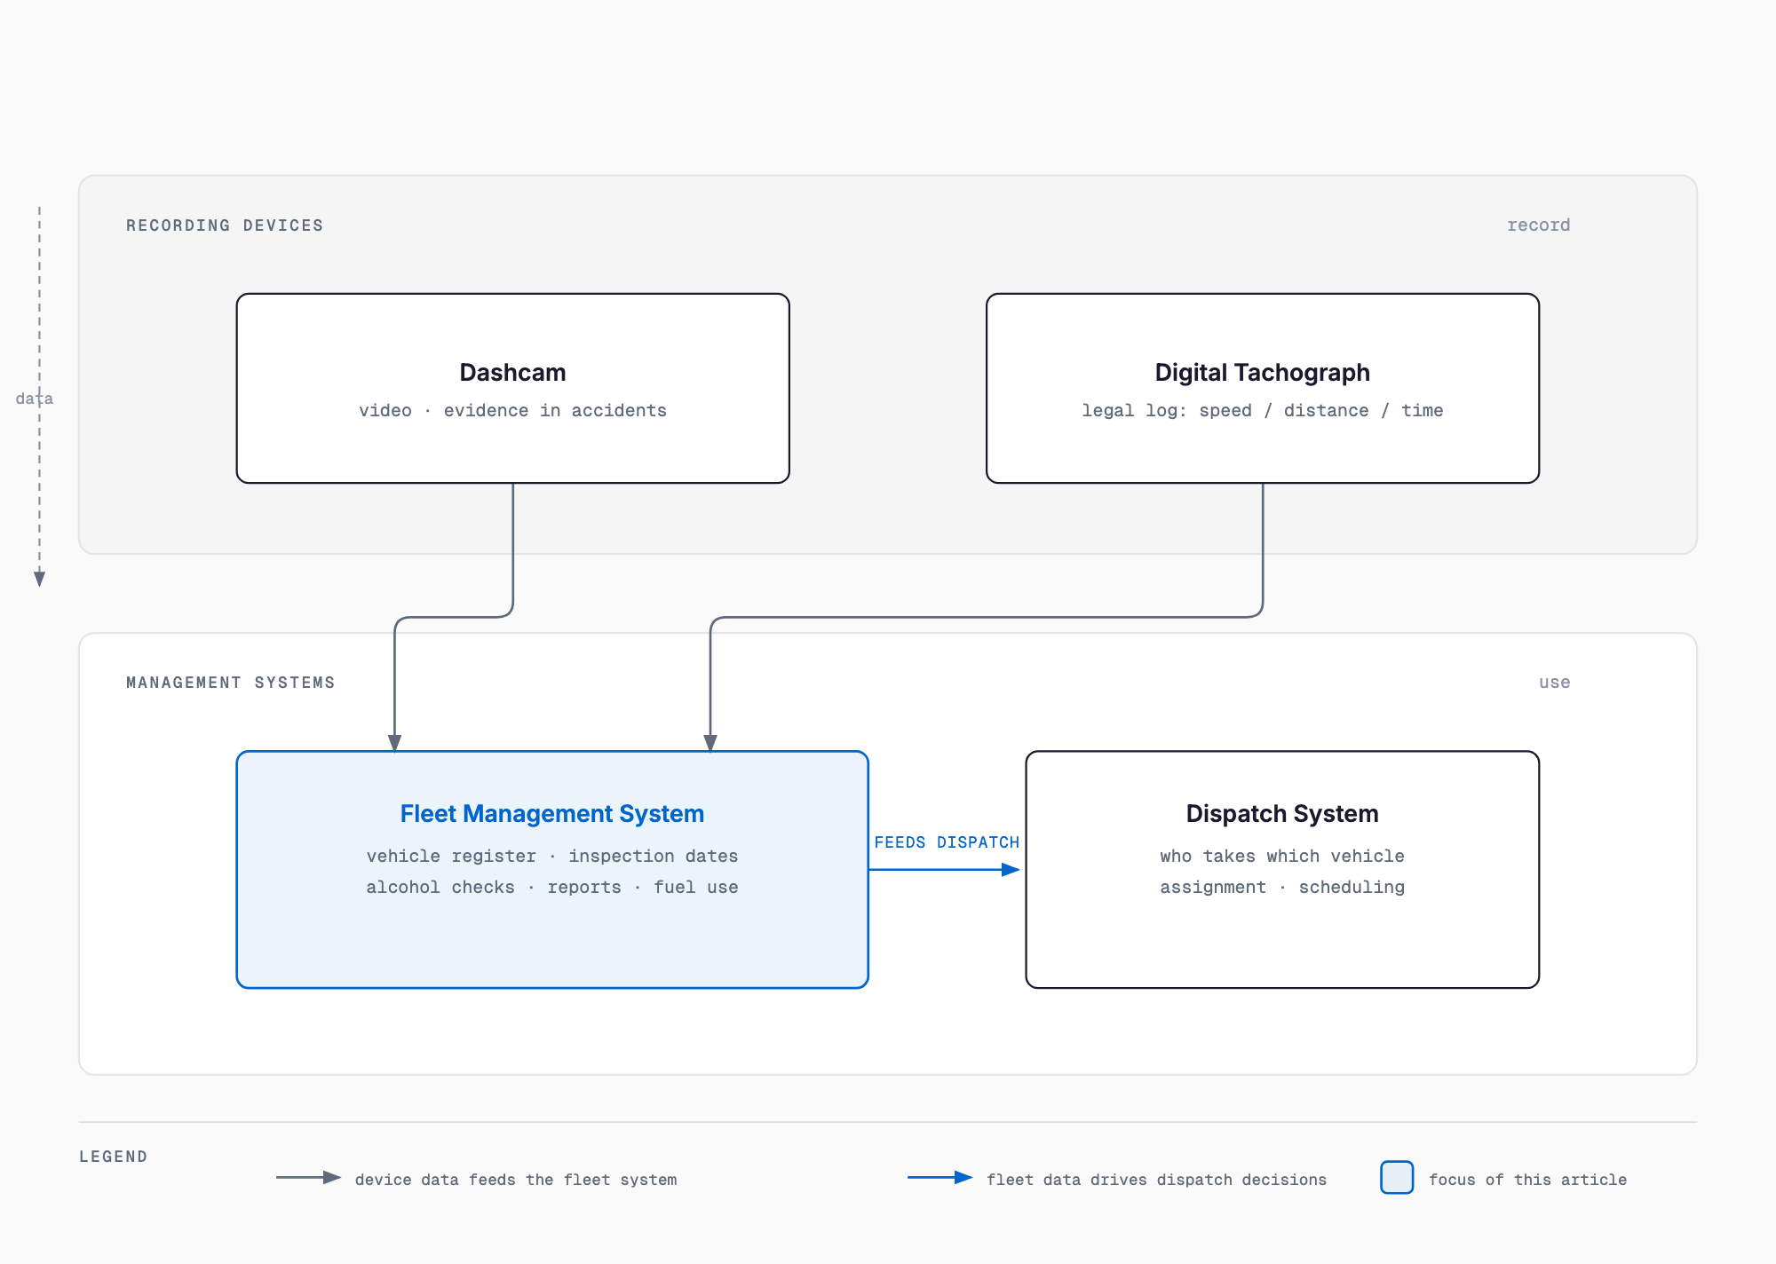The width and height of the screenshot is (1776, 1264).
Task: Click the 'use' label in the management panel
Action: coord(1554,683)
